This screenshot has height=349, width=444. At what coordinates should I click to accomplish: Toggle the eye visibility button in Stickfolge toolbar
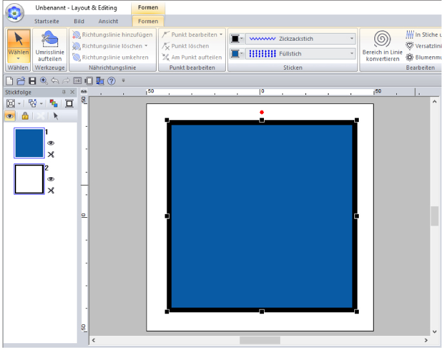[x=10, y=116]
